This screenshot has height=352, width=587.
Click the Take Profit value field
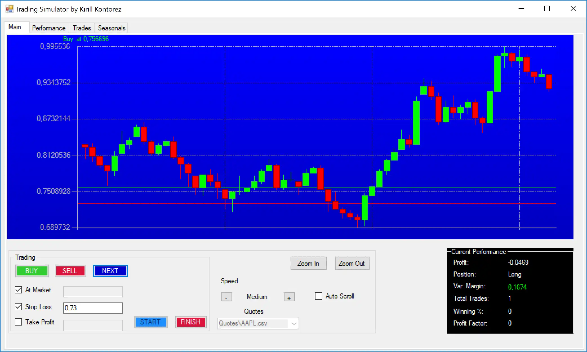click(93, 325)
